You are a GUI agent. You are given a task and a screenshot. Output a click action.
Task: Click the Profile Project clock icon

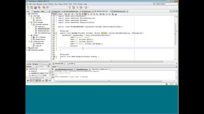tap(86, 7)
